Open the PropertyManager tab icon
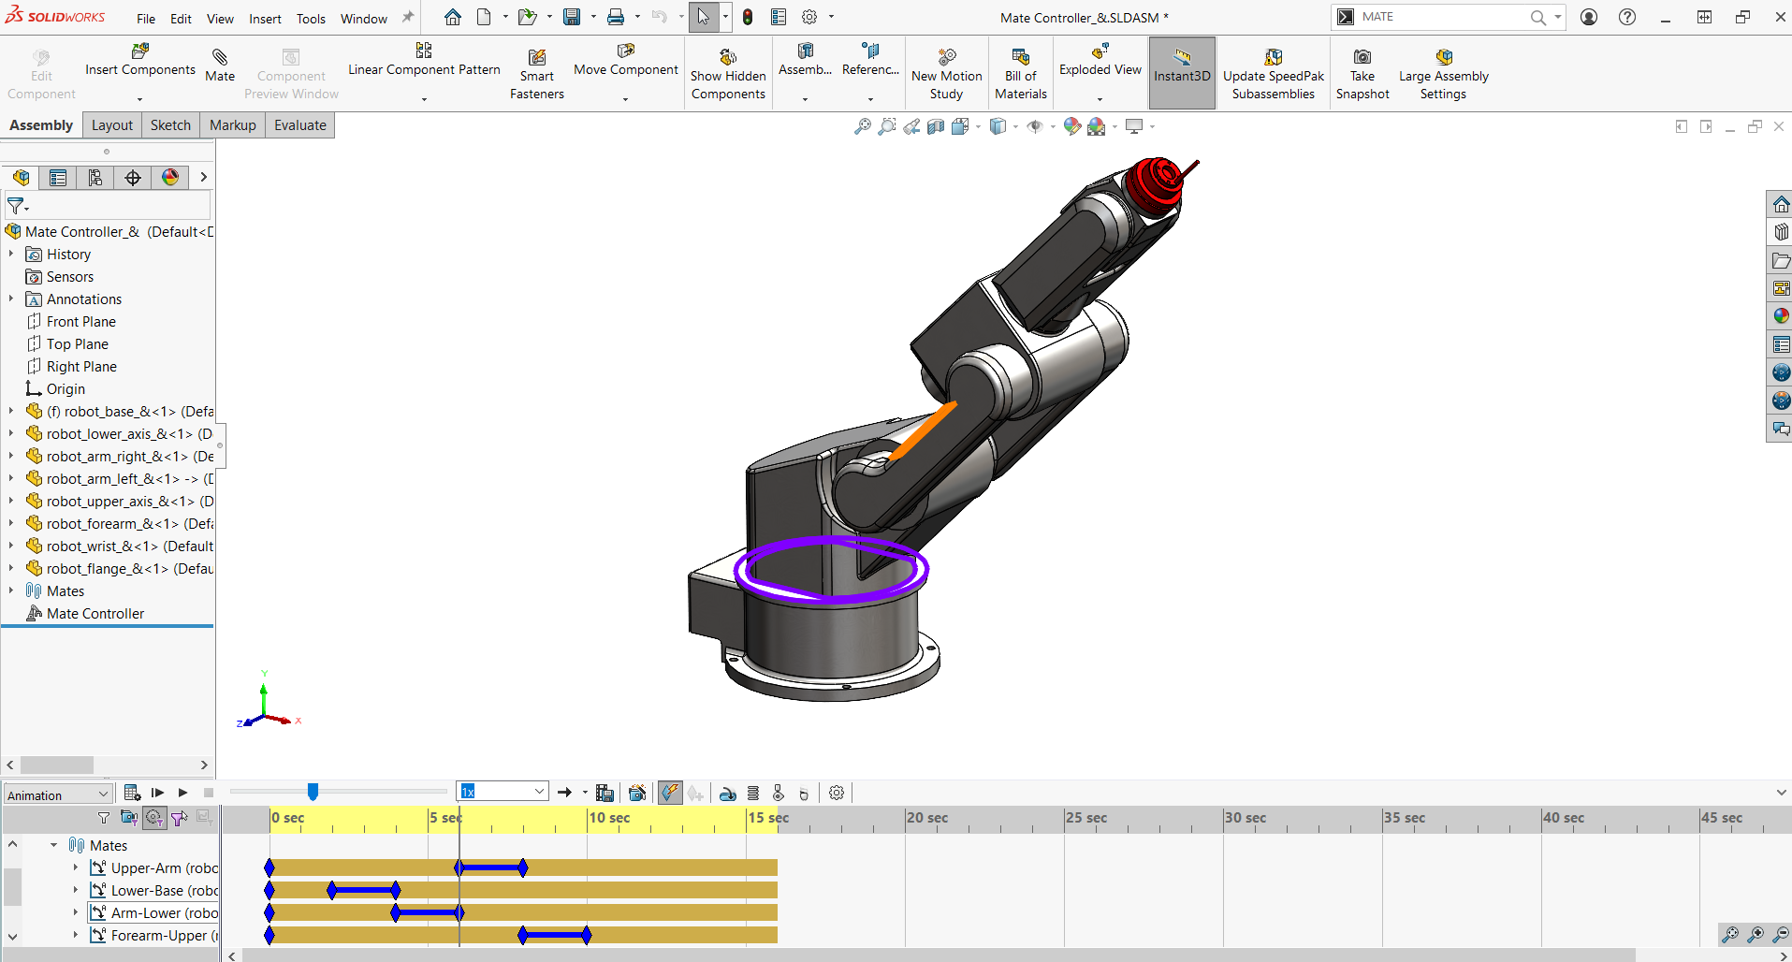The width and height of the screenshot is (1792, 962). [x=58, y=178]
